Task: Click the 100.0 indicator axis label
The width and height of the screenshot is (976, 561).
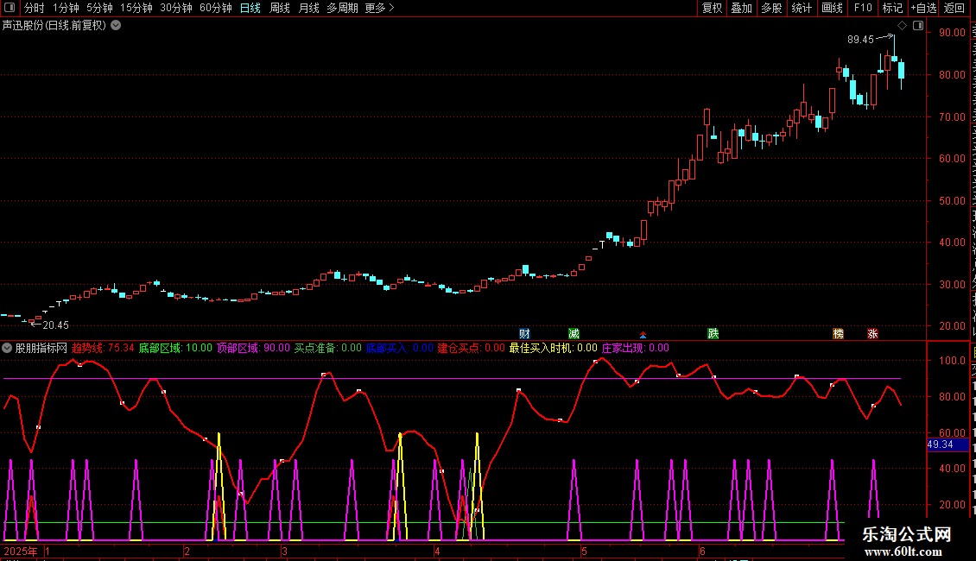Action: click(x=953, y=361)
